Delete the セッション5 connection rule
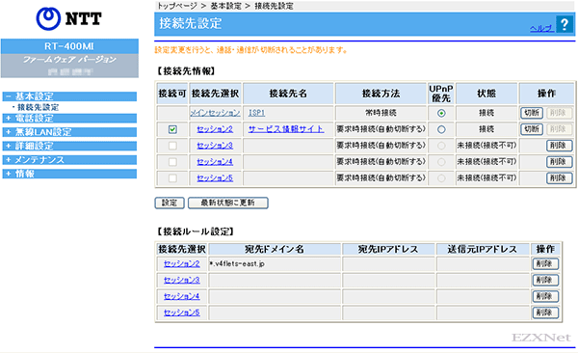Viewport: 578px width, 353px height. [545, 312]
